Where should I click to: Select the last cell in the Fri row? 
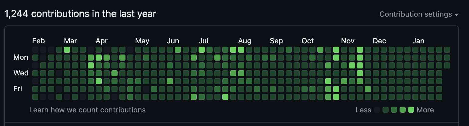[439, 89]
